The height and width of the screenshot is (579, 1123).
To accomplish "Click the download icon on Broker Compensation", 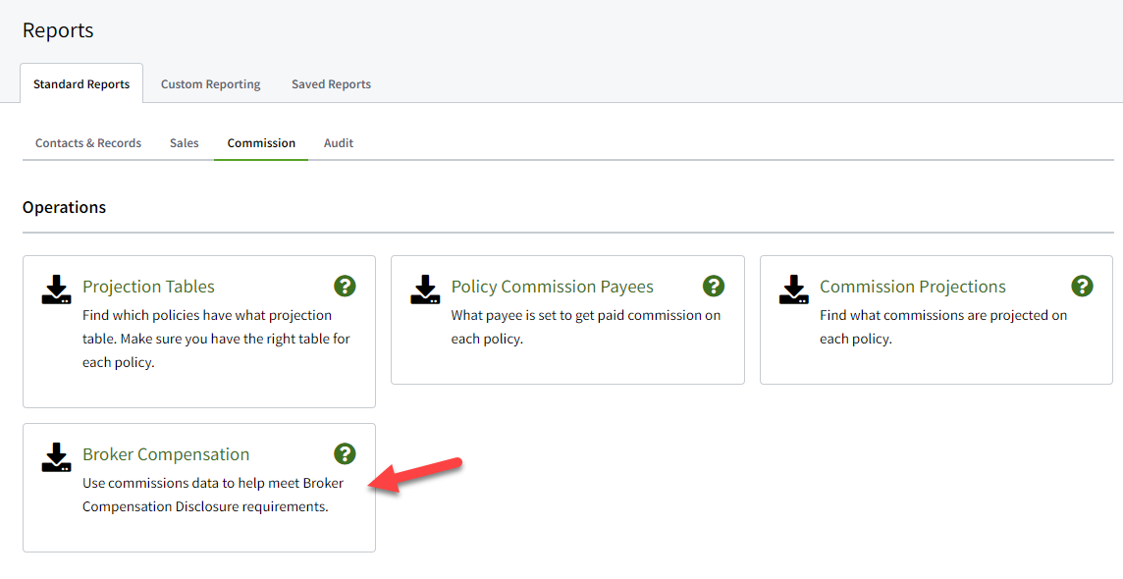I will (x=56, y=457).
